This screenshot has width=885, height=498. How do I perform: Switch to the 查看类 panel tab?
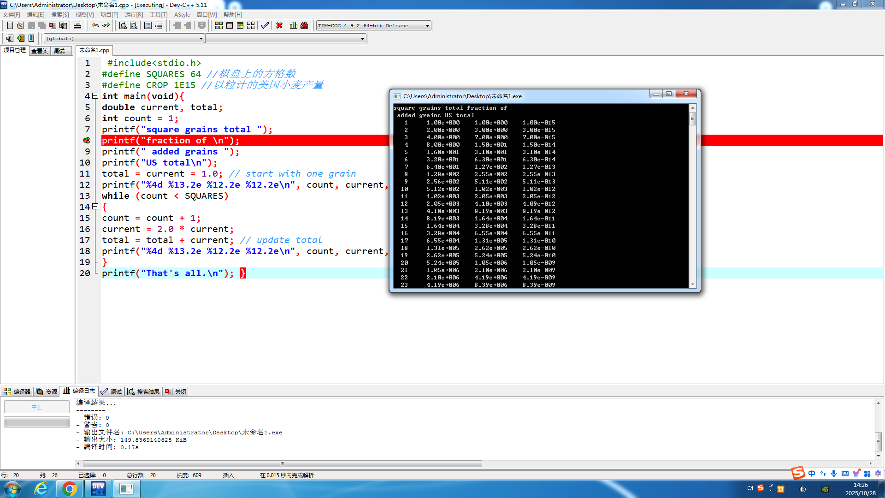[40, 51]
